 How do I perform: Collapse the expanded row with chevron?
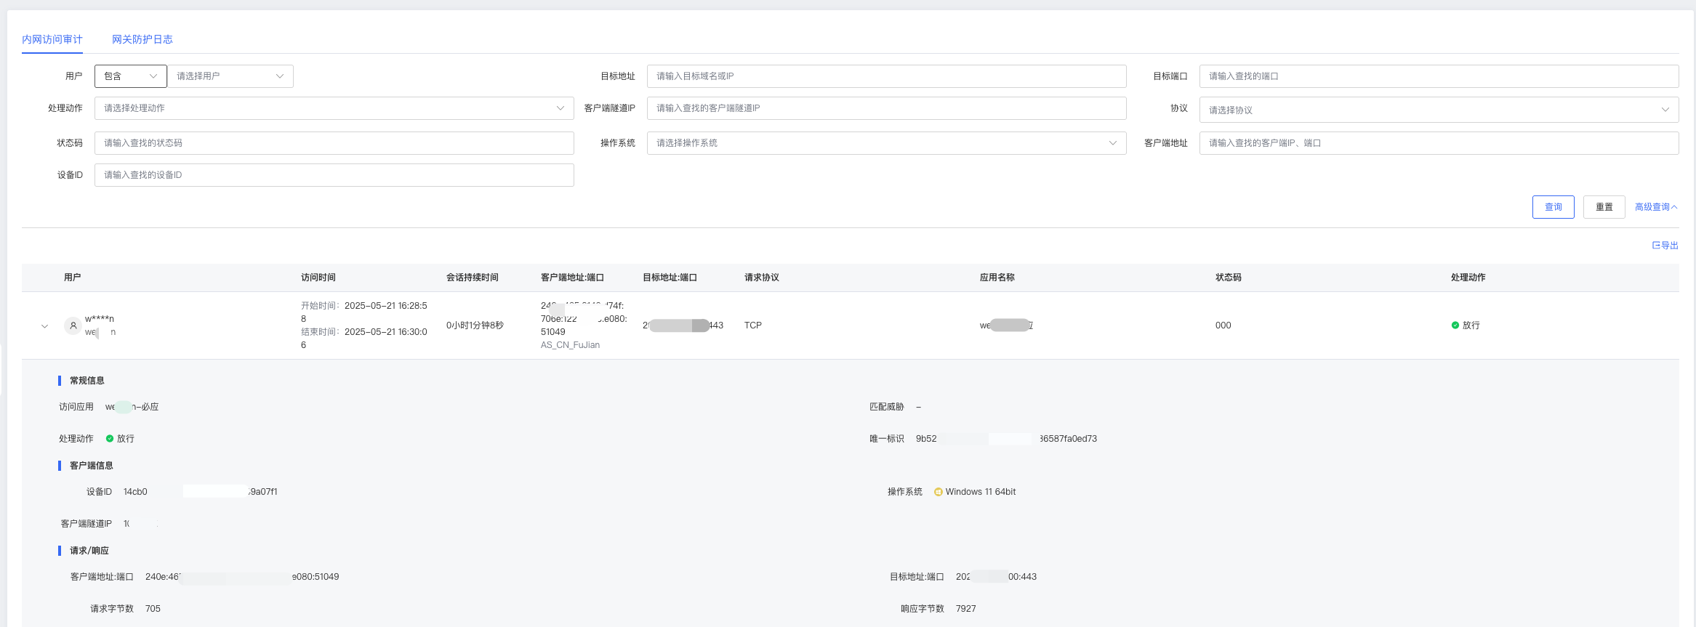(x=45, y=326)
